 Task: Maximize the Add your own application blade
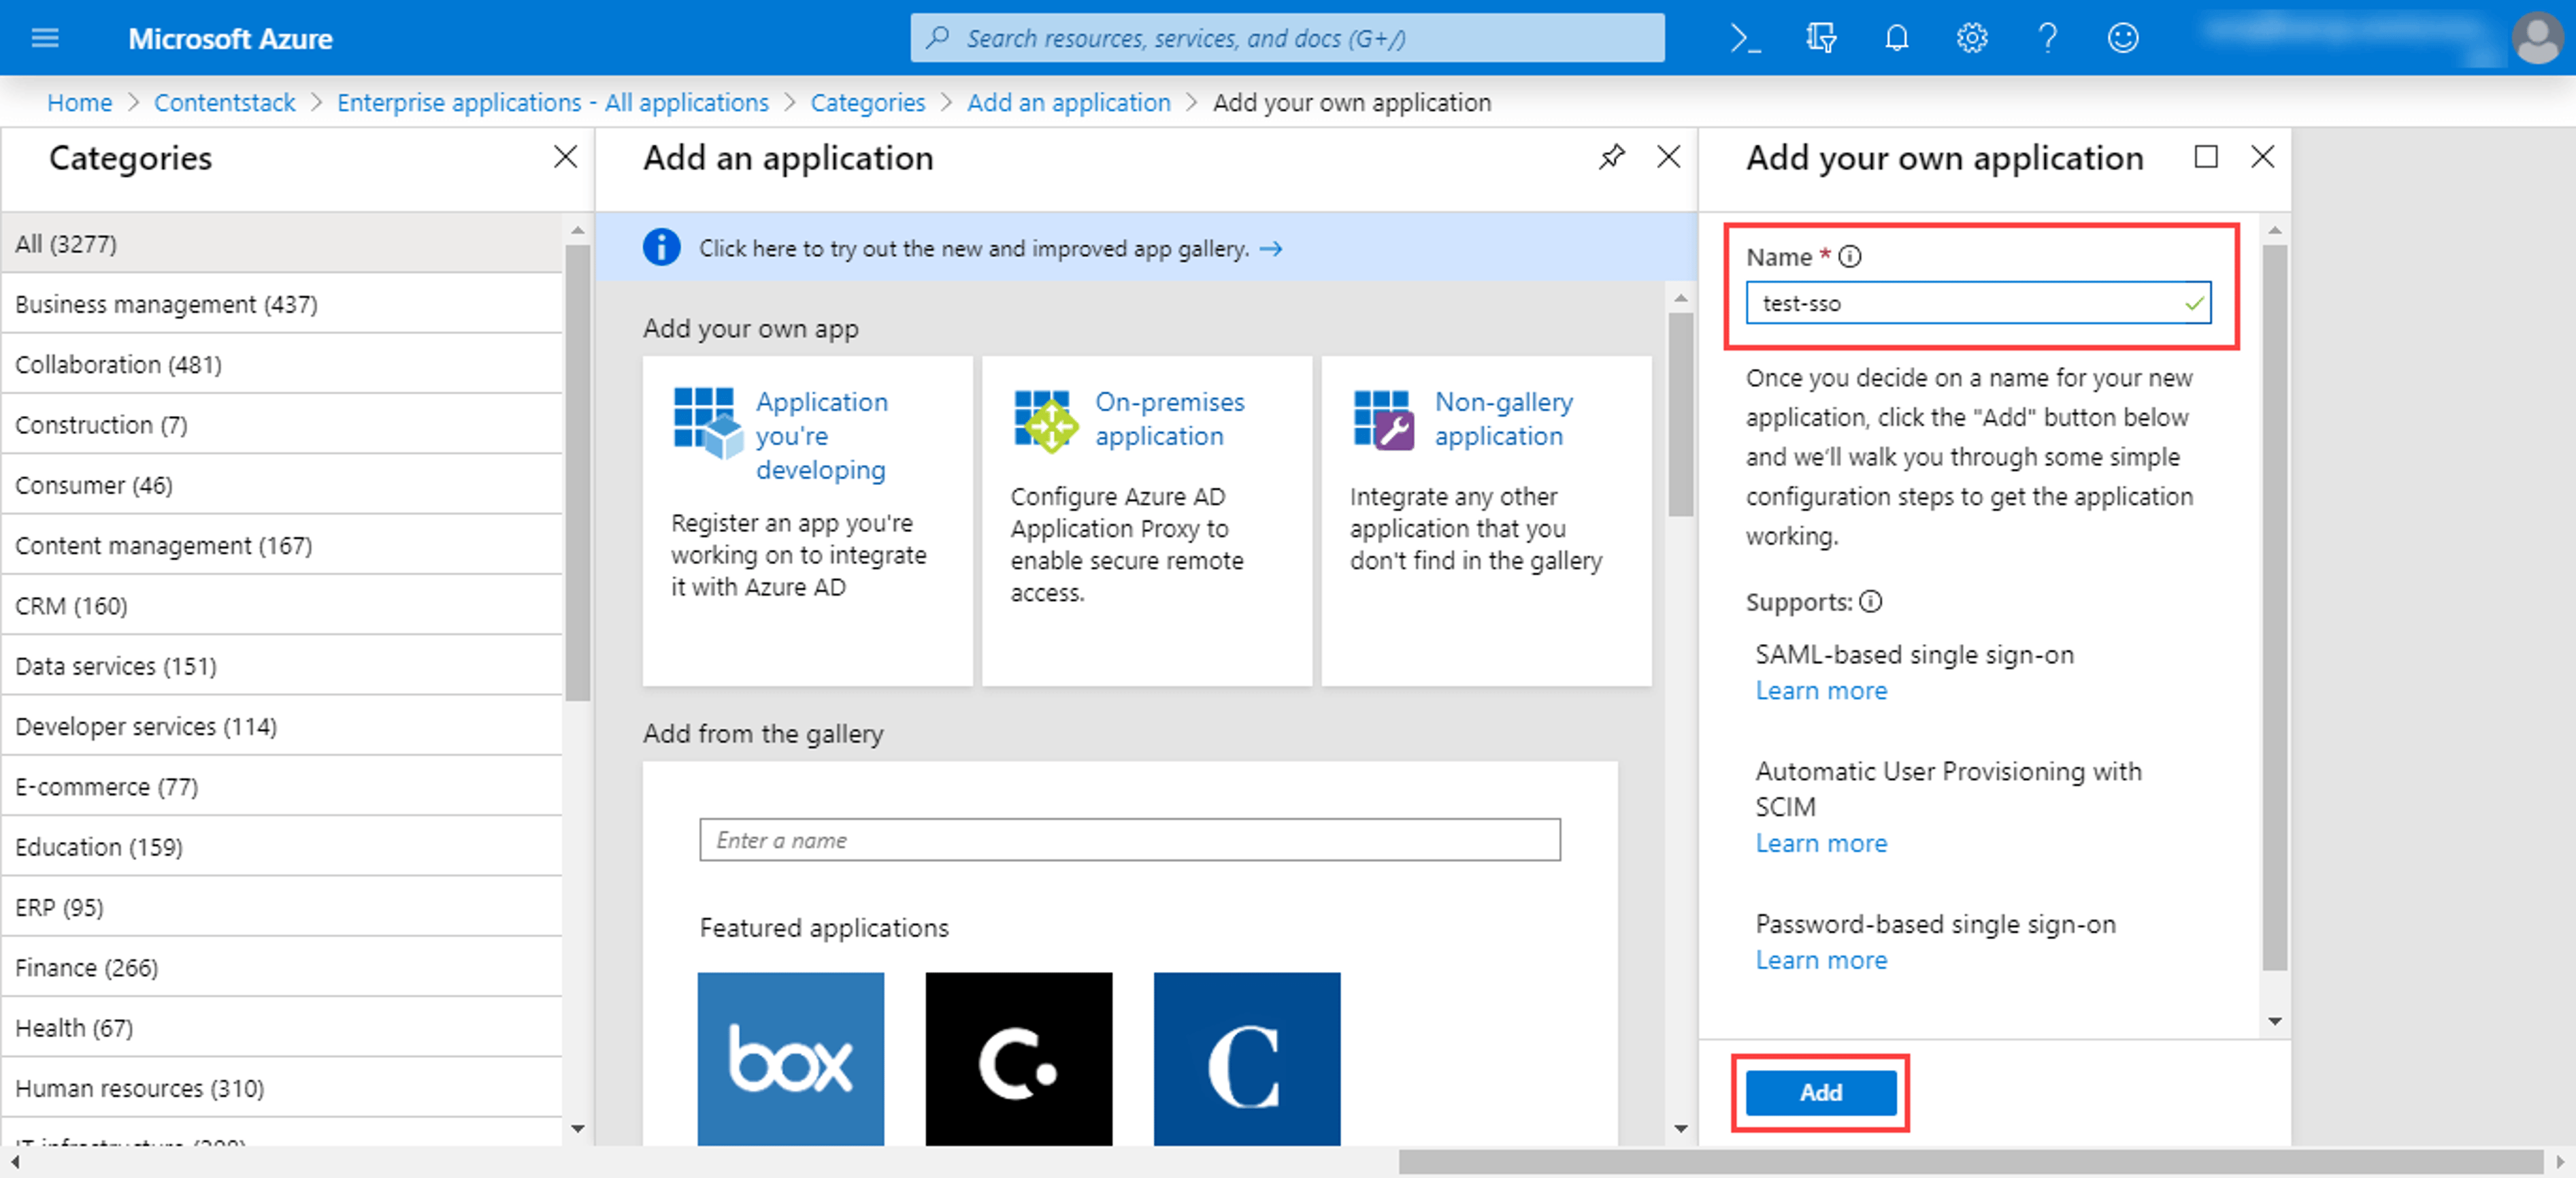(x=2205, y=157)
